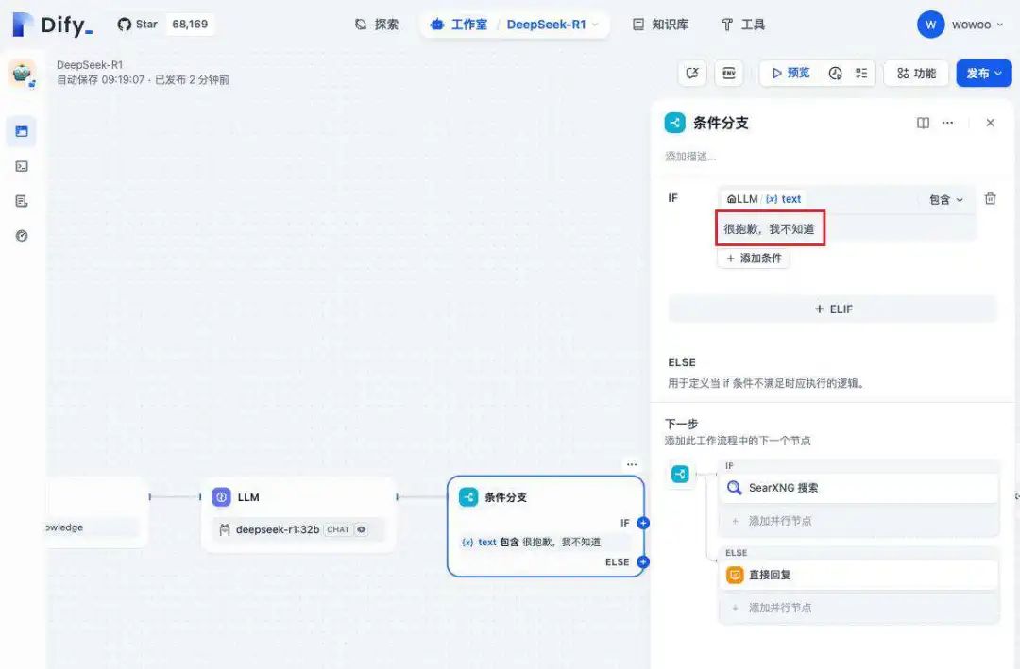This screenshot has width=1020, height=669.
Task: Delete the IF condition with trash icon
Action: point(990,198)
